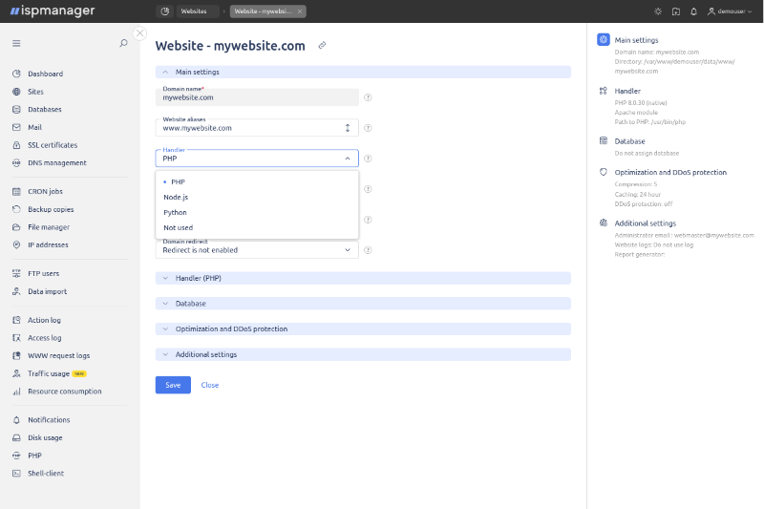Choose Node.js handler option
This screenshot has width=764, height=509.
(x=175, y=197)
